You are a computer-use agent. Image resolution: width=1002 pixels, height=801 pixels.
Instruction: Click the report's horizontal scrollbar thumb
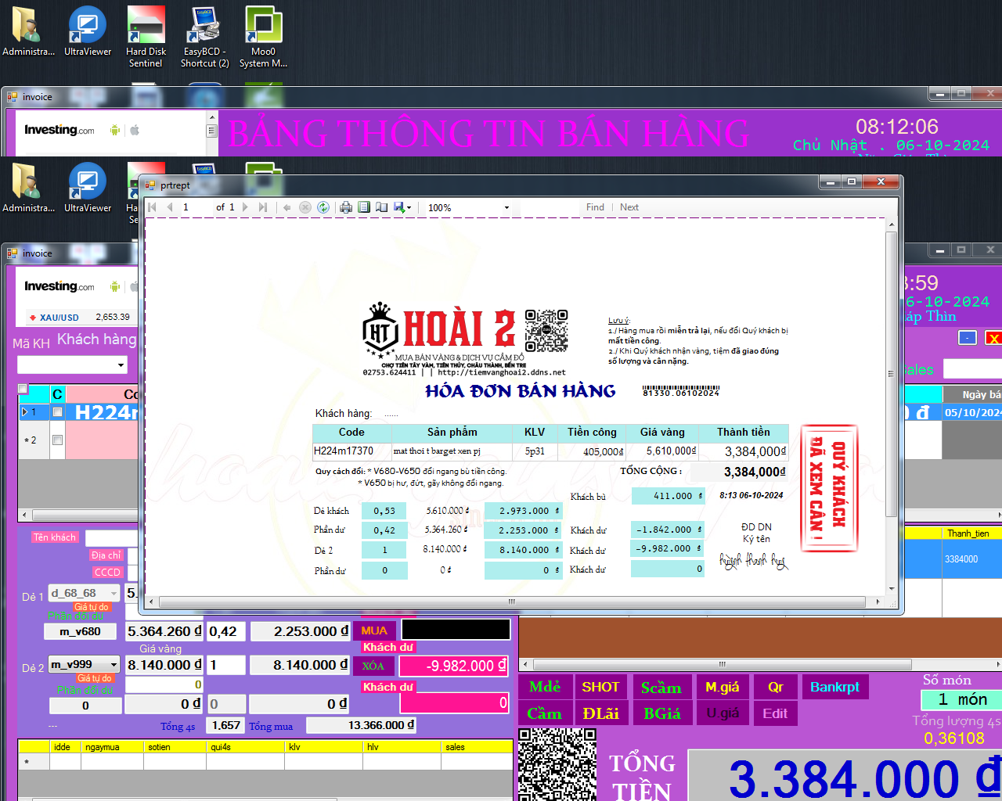coord(512,602)
